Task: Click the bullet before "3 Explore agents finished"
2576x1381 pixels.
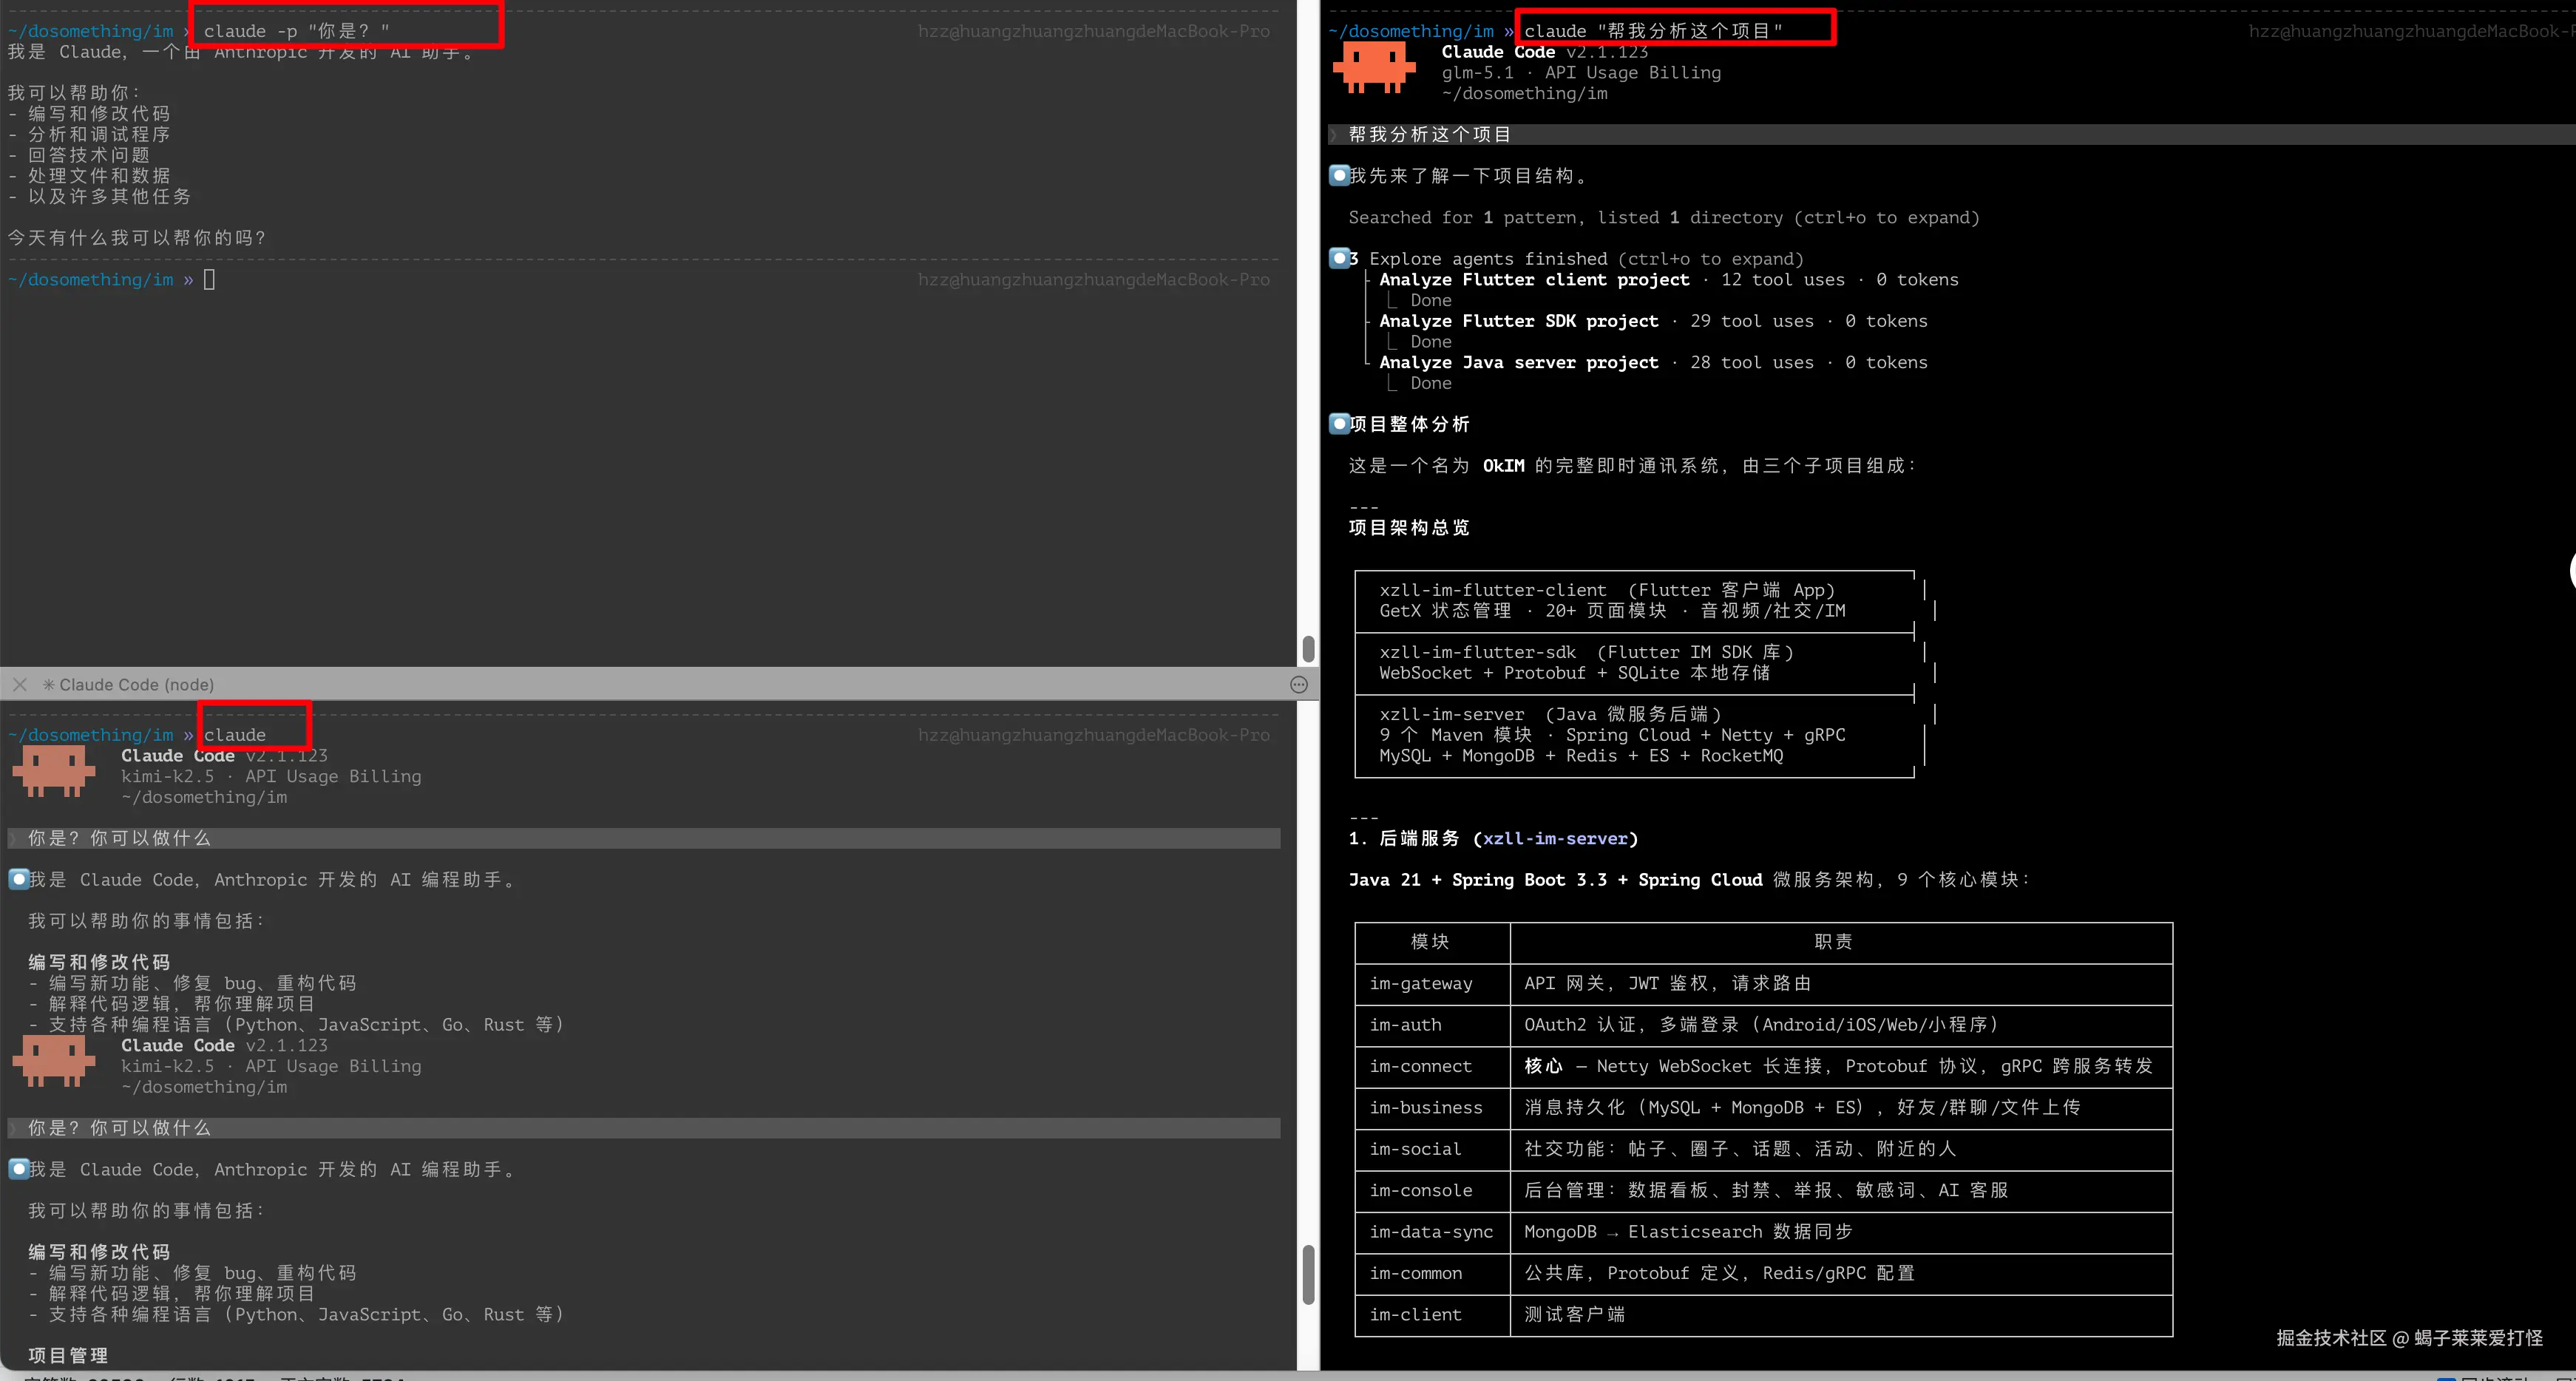Action: [1339, 259]
